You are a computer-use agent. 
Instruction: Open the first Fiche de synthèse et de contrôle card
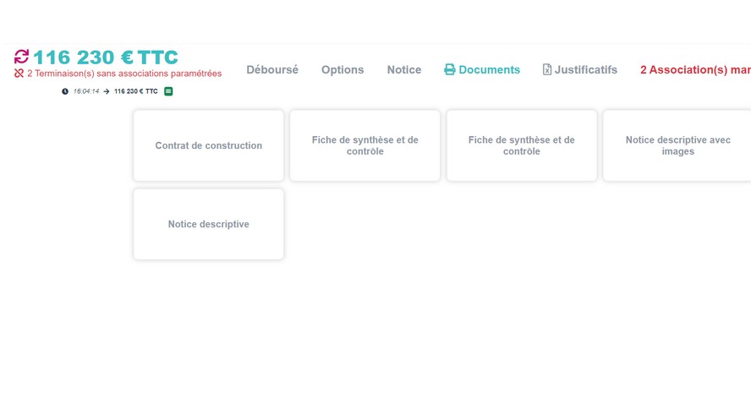(x=365, y=145)
